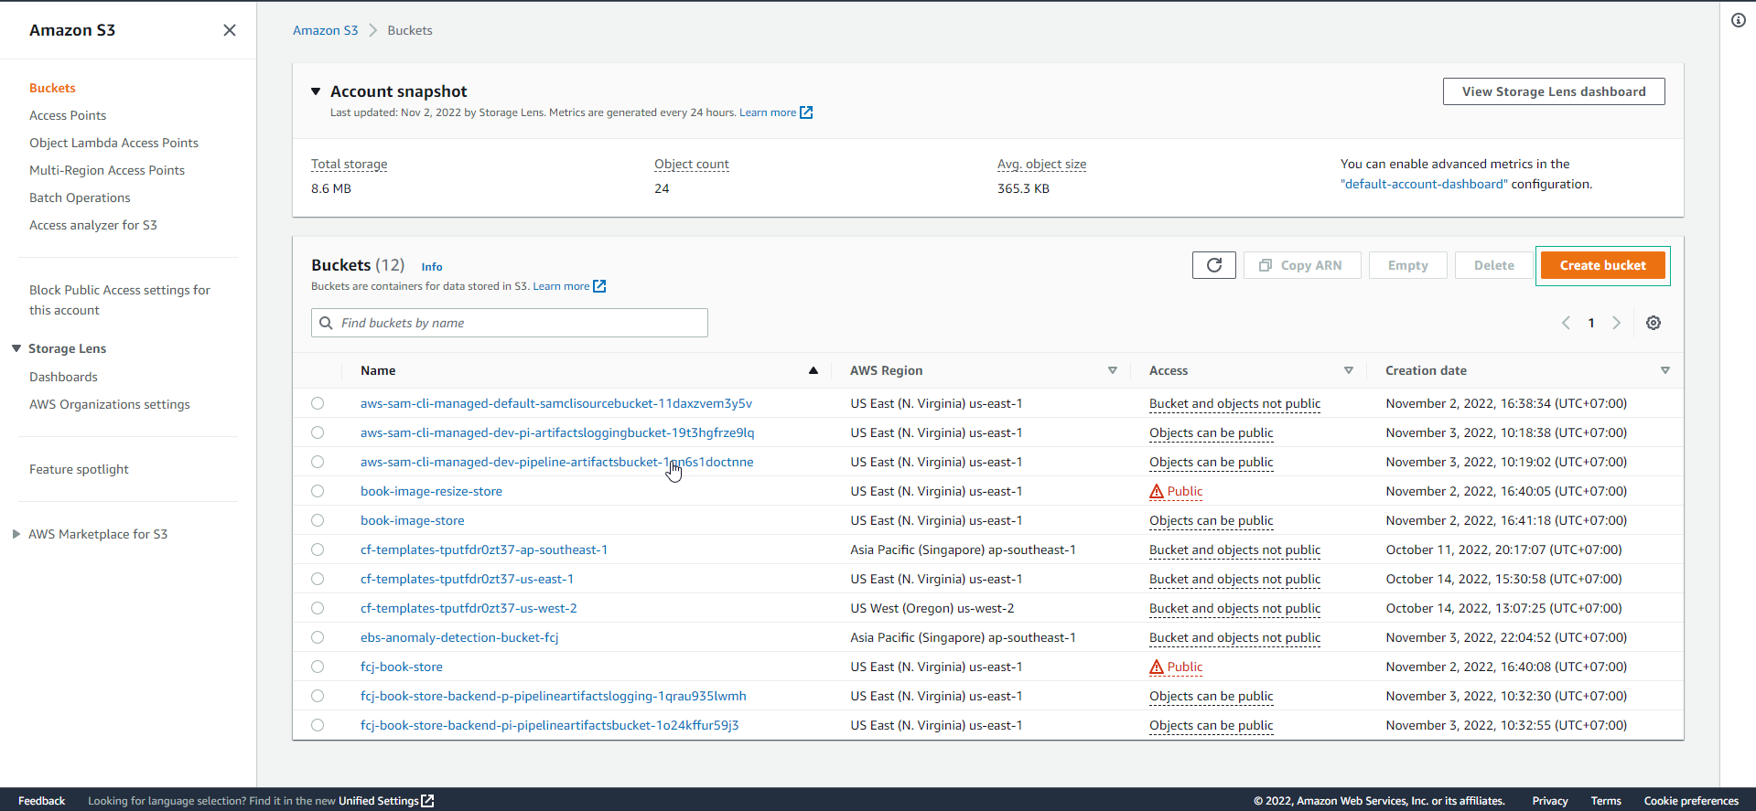Image resolution: width=1756 pixels, height=811 pixels.
Task: Open Storage Lens Dashboards
Action: [x=63, y=377]
